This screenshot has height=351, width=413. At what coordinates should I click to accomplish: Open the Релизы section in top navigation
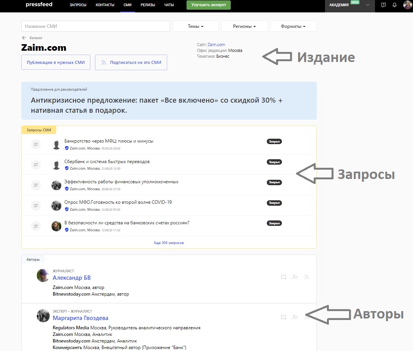[148, 5]
